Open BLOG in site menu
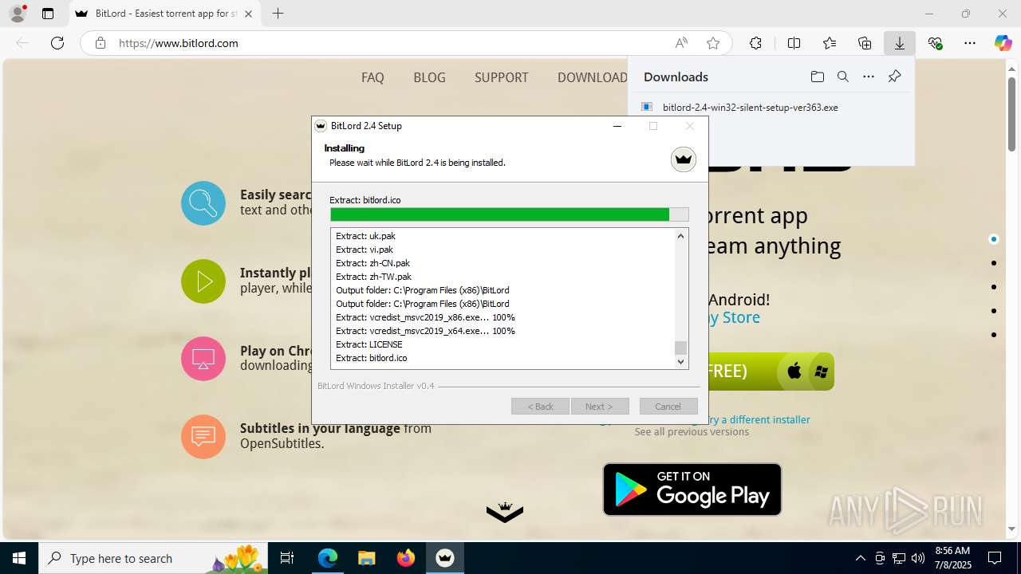The height and width of the screenshot is (574, 1021). coord(429,77)
